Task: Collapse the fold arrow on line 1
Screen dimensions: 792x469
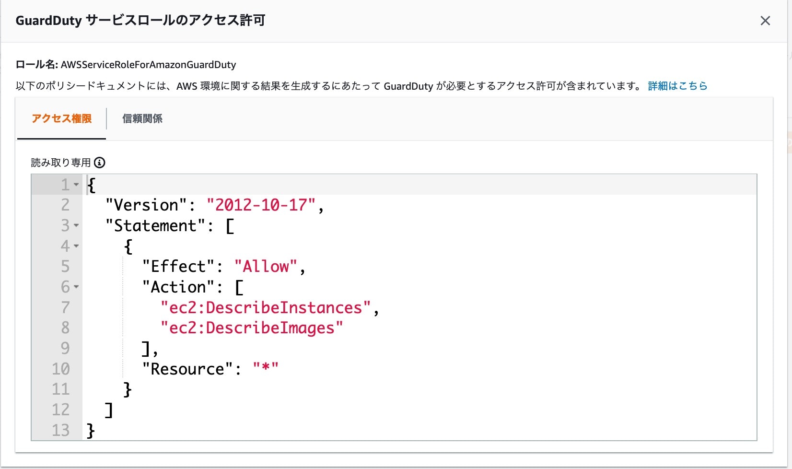Action: [x=76, y=185]
